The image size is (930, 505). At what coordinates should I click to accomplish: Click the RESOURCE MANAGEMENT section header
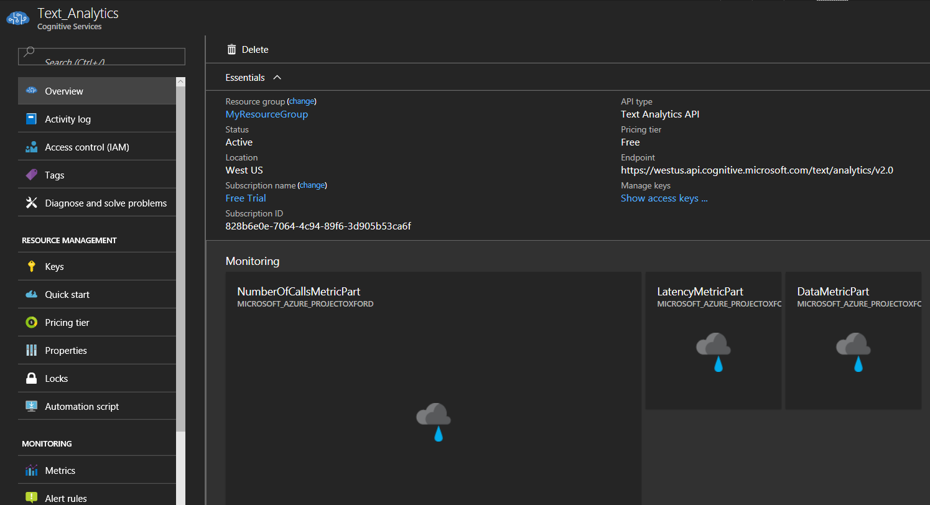click(x=69, y=241)
